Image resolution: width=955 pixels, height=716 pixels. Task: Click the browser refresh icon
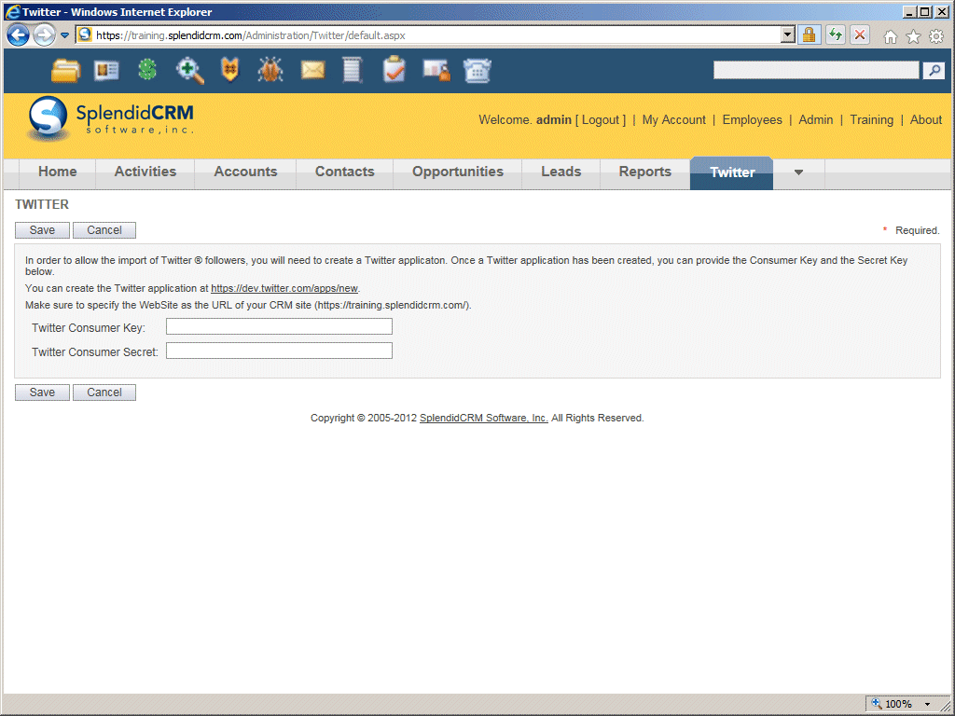[835, 35]
